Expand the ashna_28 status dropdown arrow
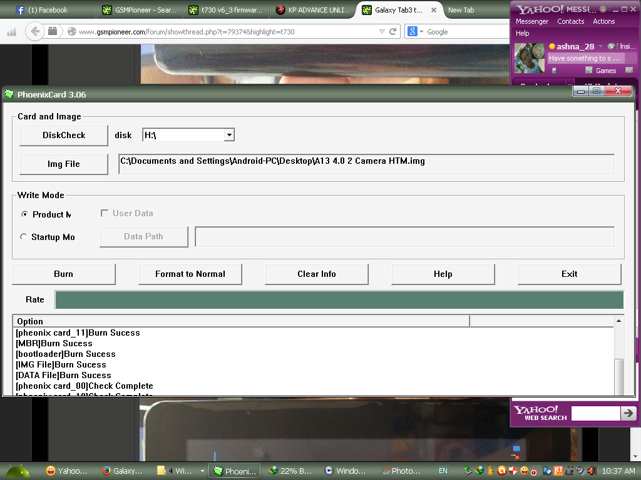Viewport: 641px width, 480px height. click(600, 47)
